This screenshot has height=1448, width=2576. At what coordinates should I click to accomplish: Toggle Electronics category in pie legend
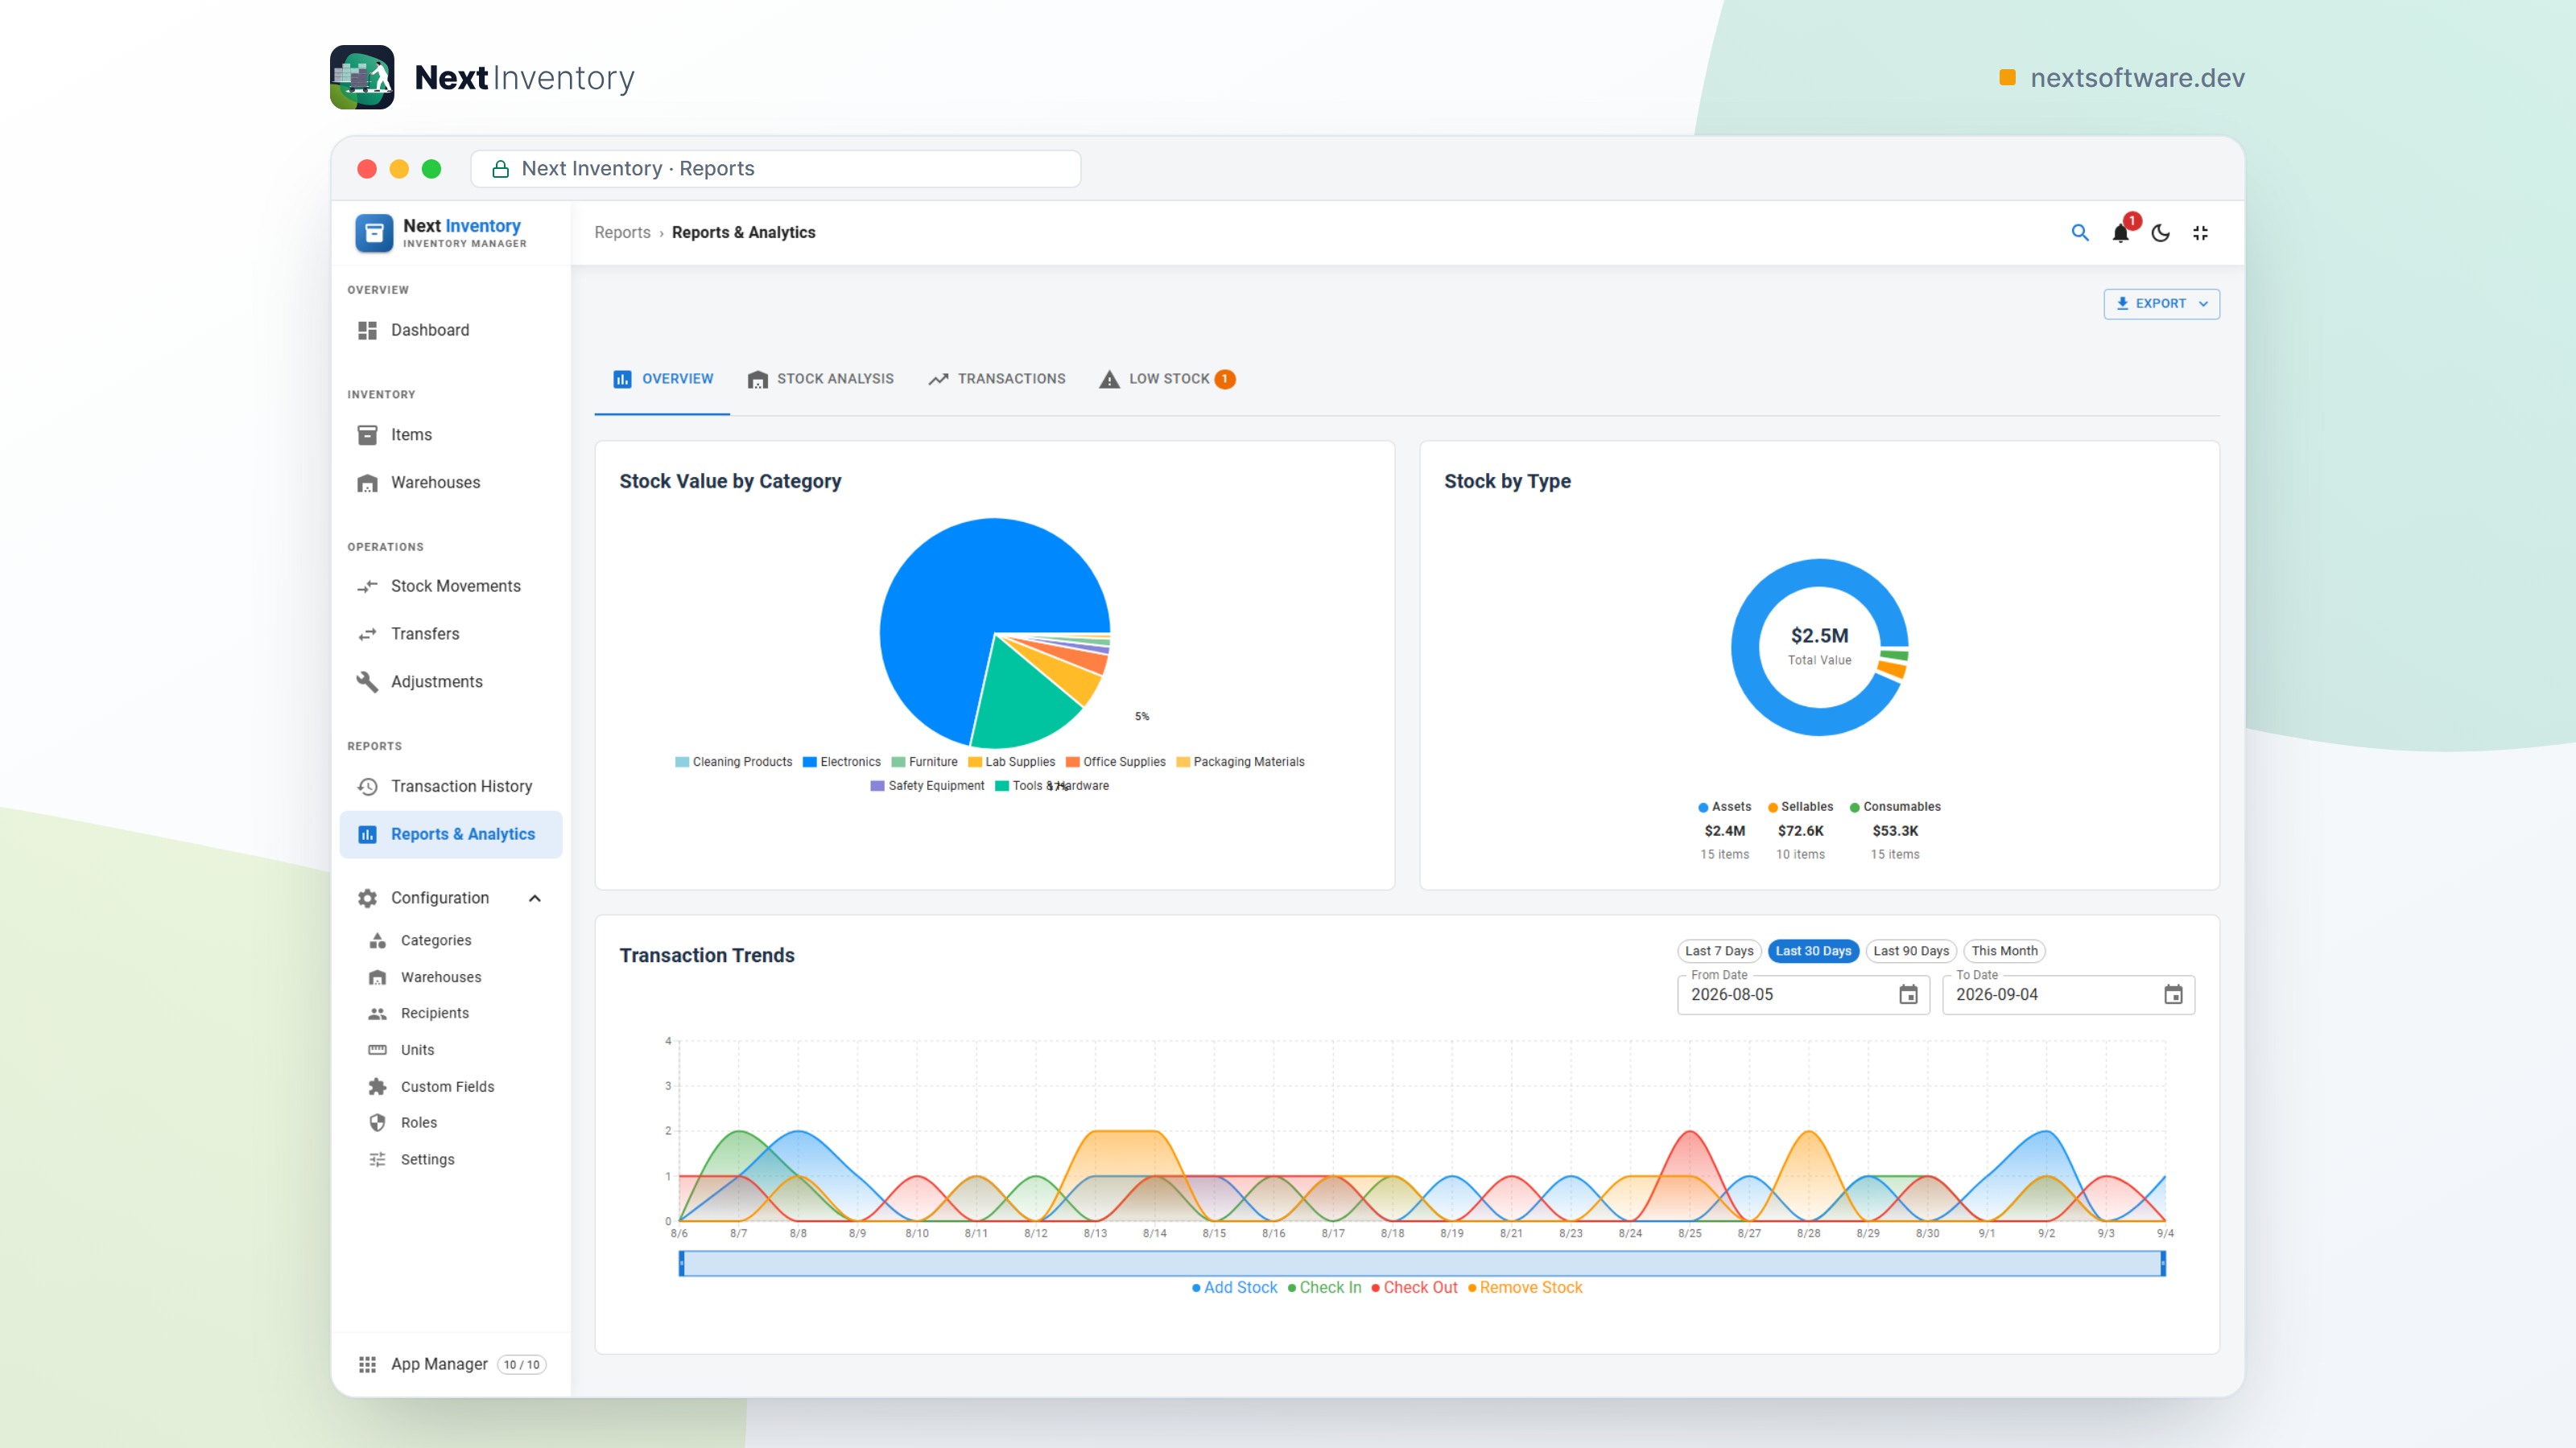841,762
